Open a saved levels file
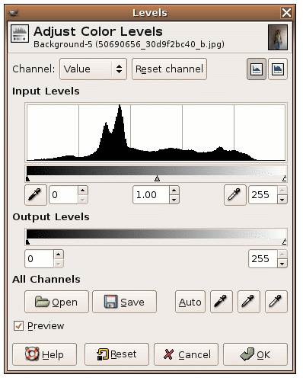This screenshot has width=303, height=381. coord(56,302)
